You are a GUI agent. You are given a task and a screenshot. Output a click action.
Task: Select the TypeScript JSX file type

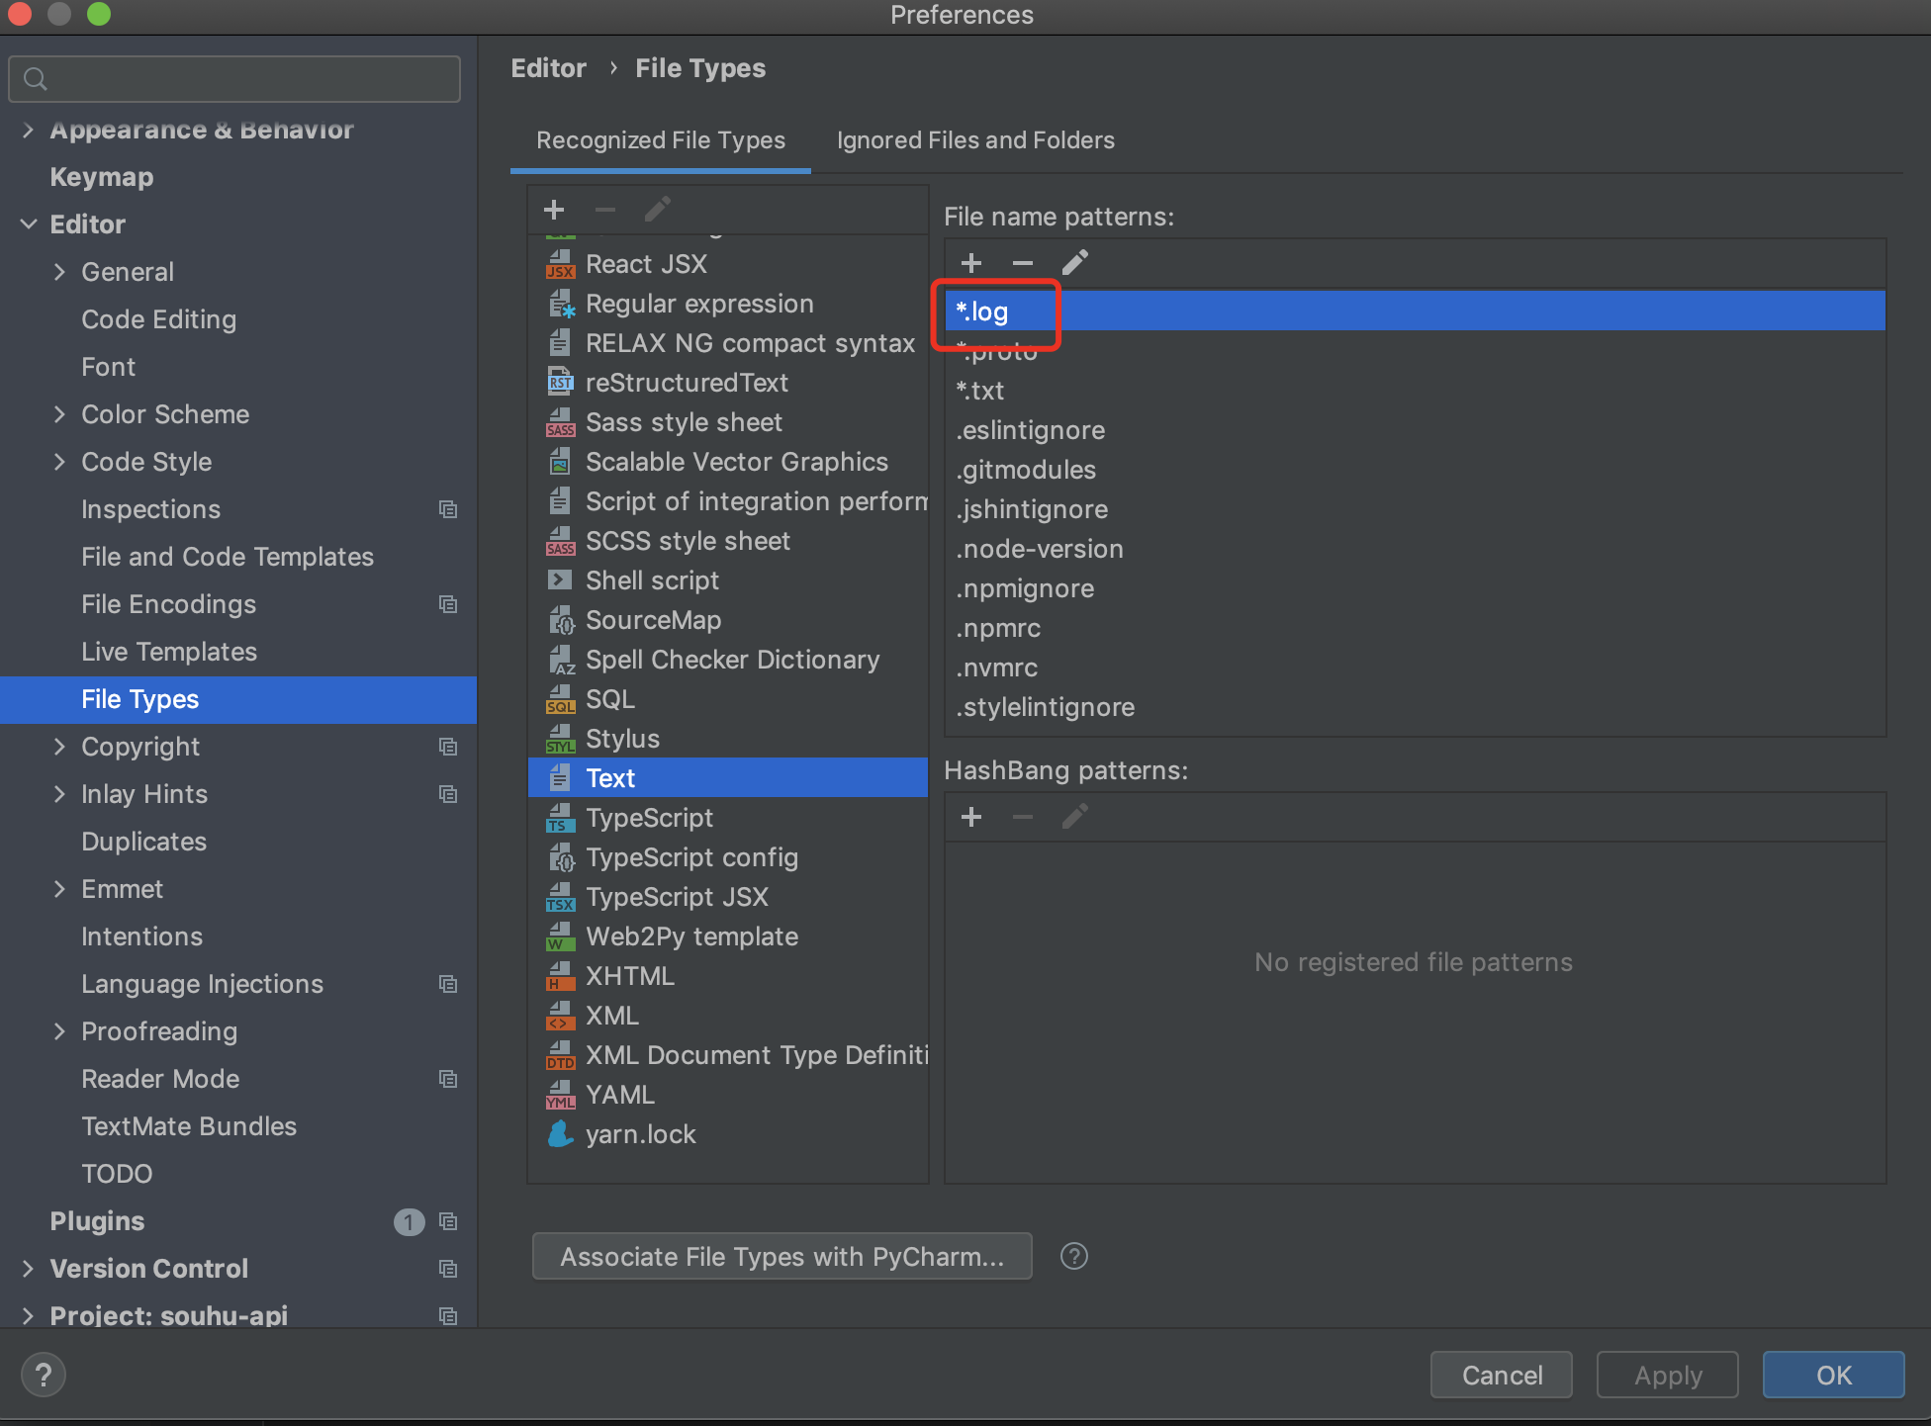pos(677,897)
